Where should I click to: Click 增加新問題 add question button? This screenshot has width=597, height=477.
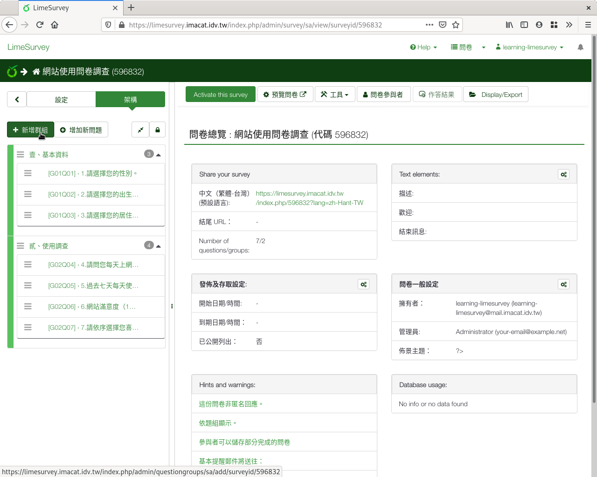81,130
